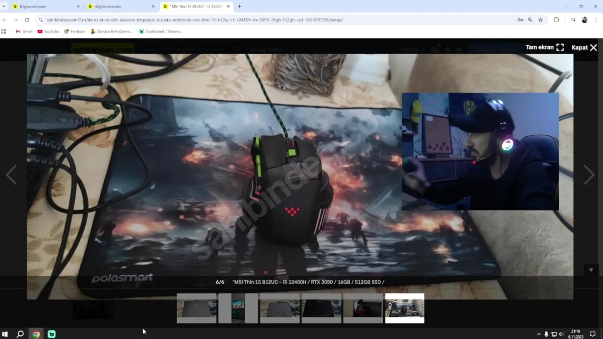Click the zoom magnifier icon in address bar
The width and height of the screenshot is (603, 339).
tap(530, 20)
